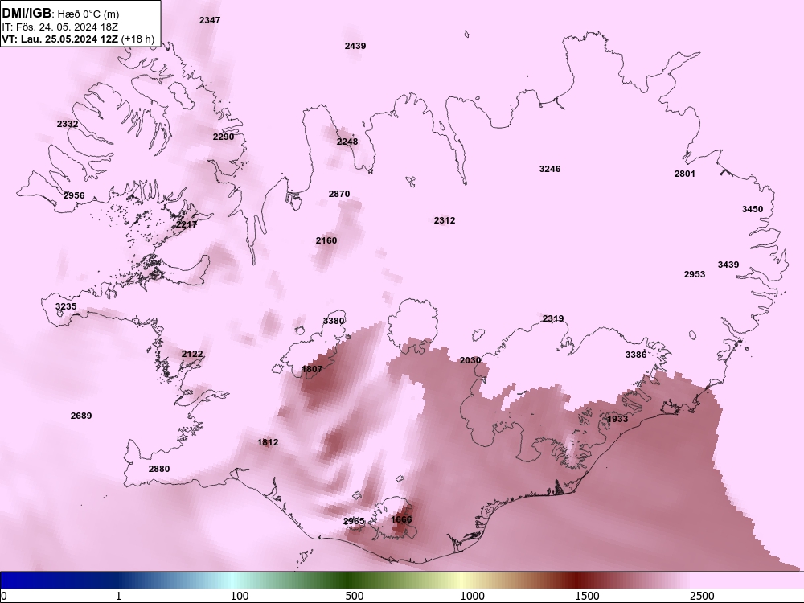The image size is (804, 603).
Task: Click the 2880 height value label
Action: point(159,468)
